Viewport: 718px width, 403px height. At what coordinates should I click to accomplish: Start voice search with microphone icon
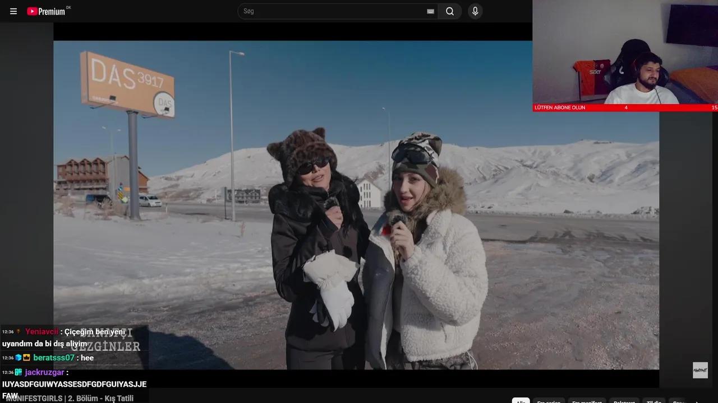tap(475, 11)
